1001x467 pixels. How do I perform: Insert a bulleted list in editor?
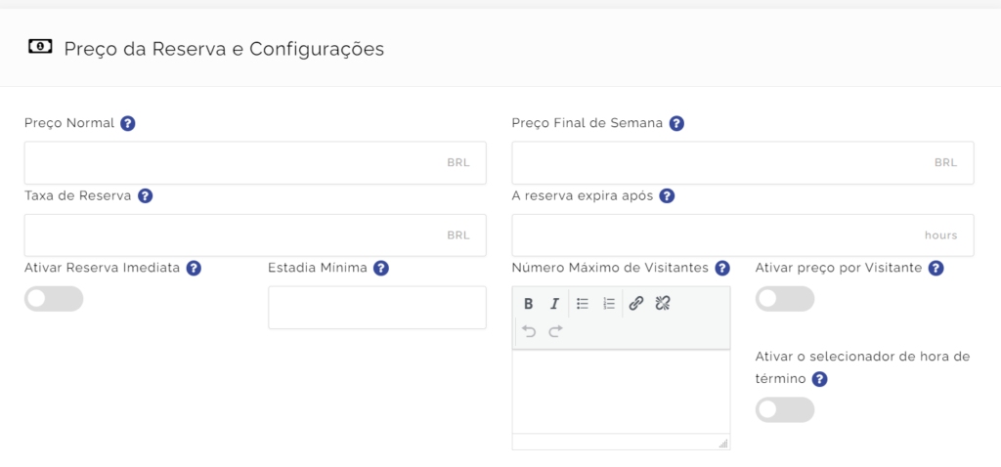coord(583,304)
